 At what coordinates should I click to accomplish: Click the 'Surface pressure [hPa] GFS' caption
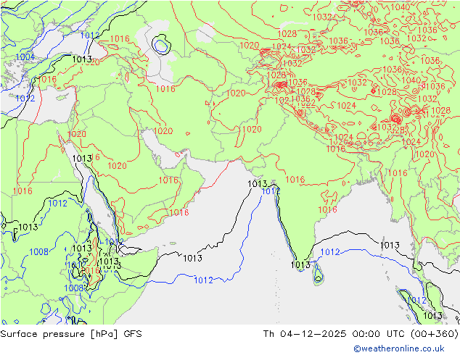71,334
